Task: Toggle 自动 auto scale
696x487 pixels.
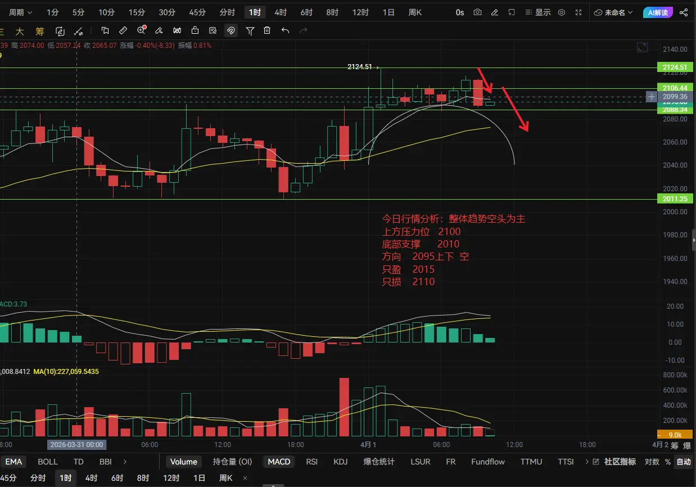Action: click(x=683, y=462)
